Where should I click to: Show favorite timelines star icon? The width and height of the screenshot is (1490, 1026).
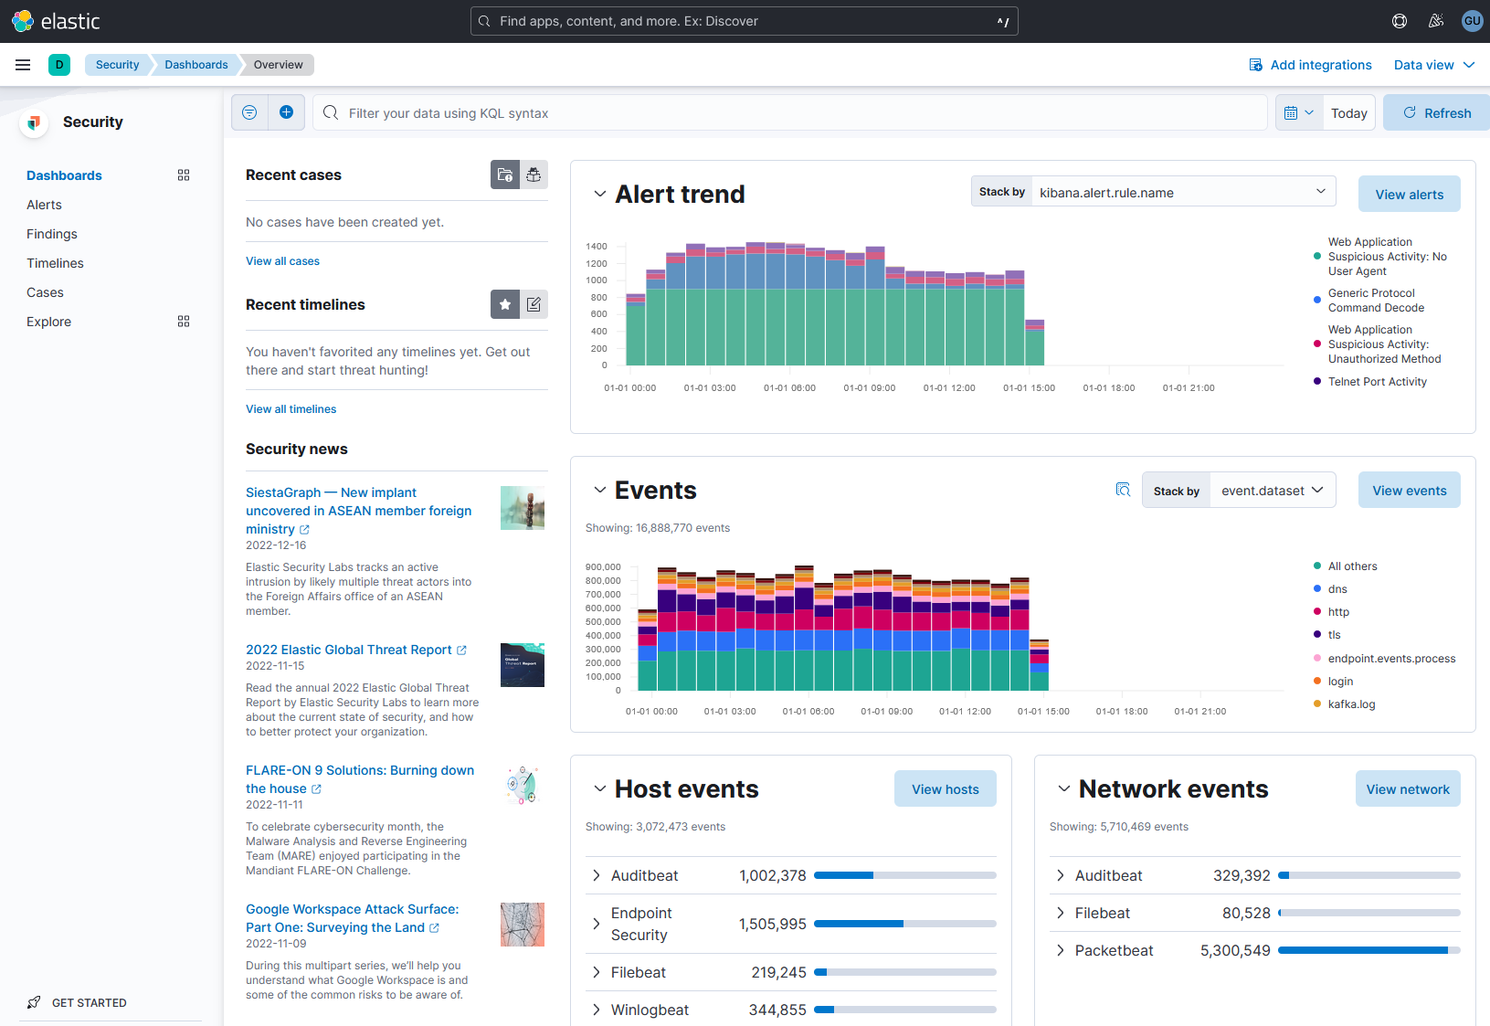click(505, 304)
